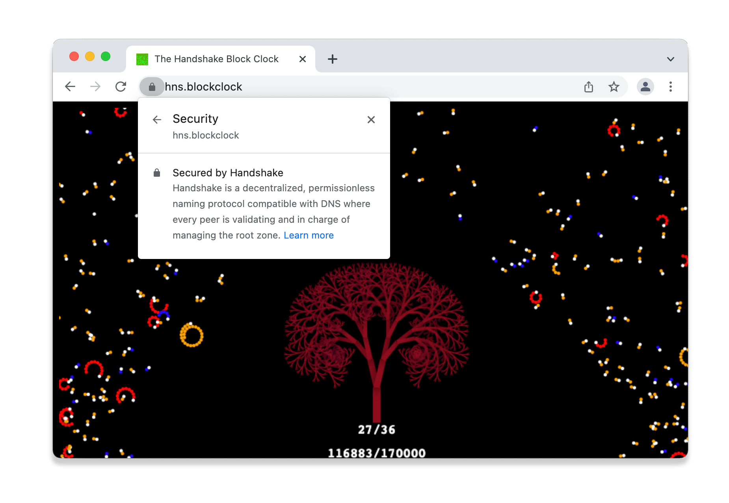Image resolution: width=729 pixels, height=503 pixels.
Task: Reload the current page
Action: coord(121,87)
